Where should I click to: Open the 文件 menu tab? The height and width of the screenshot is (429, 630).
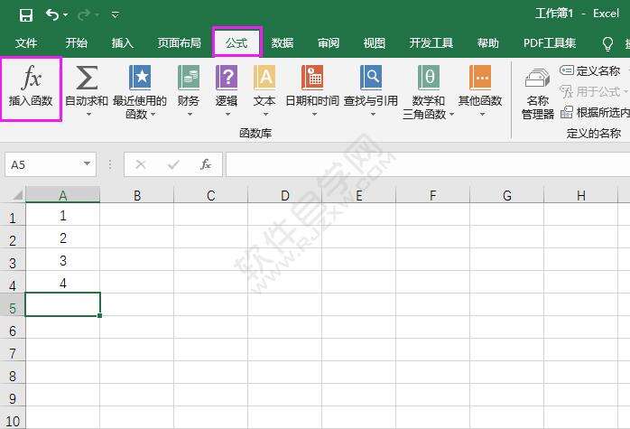26,42
